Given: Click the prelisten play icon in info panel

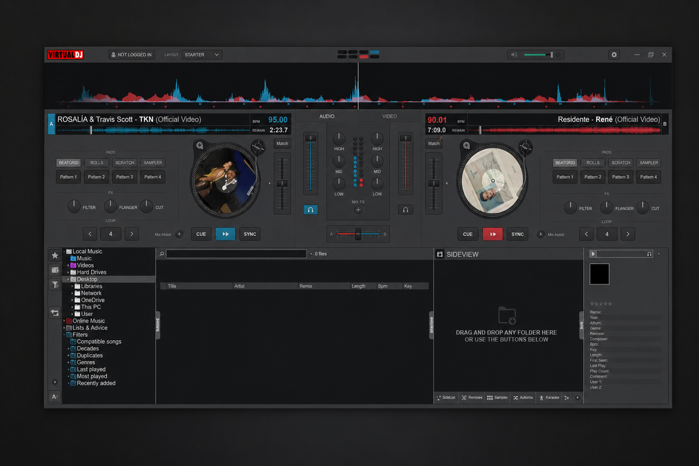Looking at the screenshot, I should point(593,254).
